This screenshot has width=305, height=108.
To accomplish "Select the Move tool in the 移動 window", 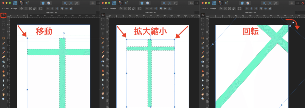I will (4, 15).
